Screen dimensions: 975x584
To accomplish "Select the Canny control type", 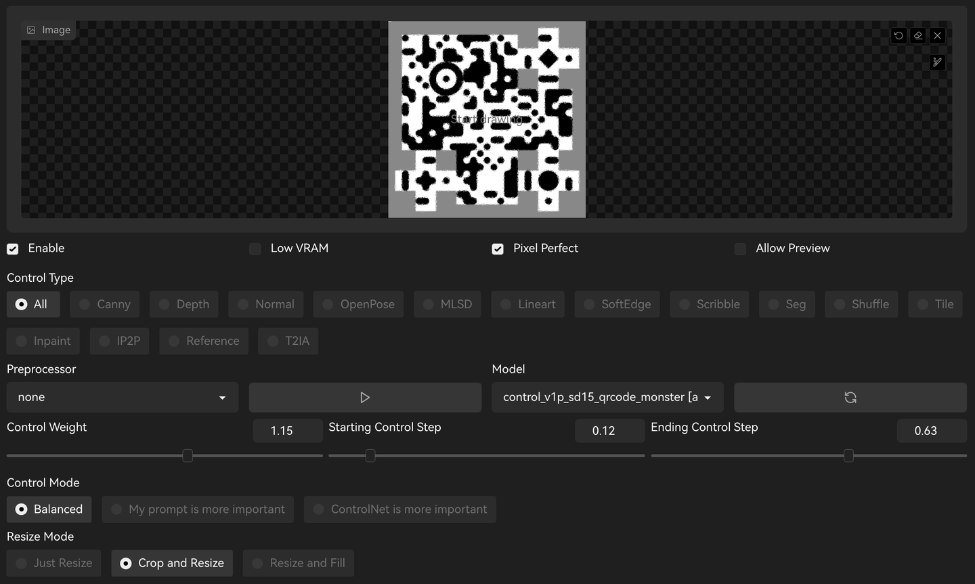I will [x=105, y=305].
